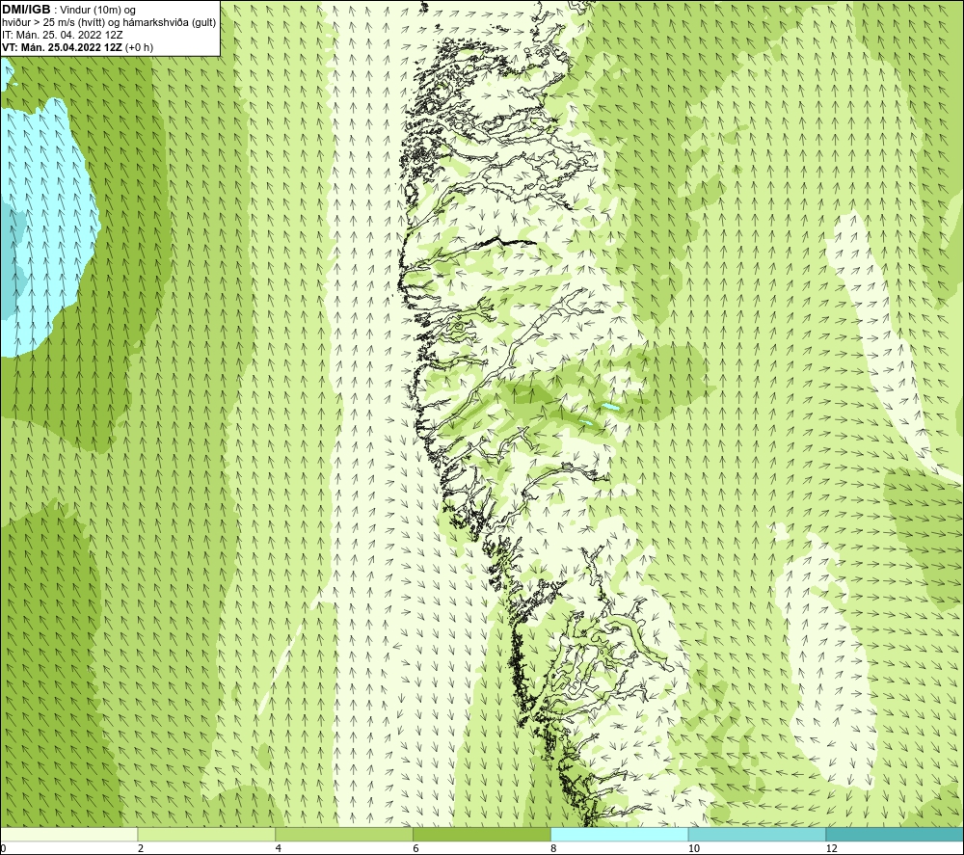The height and width of the screenshot is (855, 964).
Task: Click the scale label '2'
Action: pos(141,849)
